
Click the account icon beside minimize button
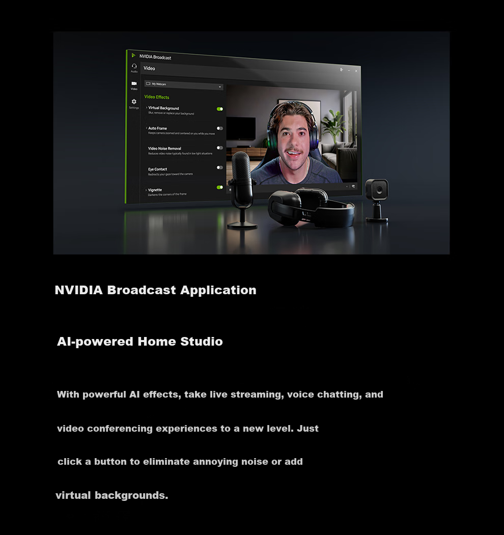coord(341,70)
